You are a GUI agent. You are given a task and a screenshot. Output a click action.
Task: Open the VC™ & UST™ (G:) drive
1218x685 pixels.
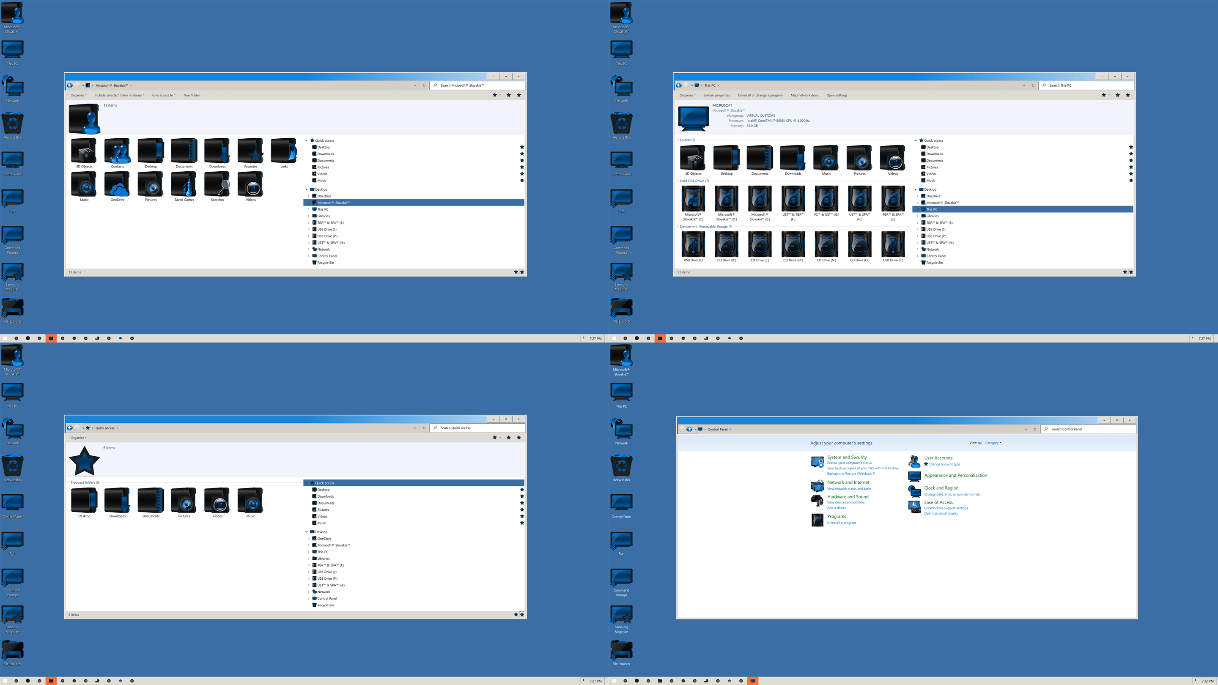[x=826, y=199]
